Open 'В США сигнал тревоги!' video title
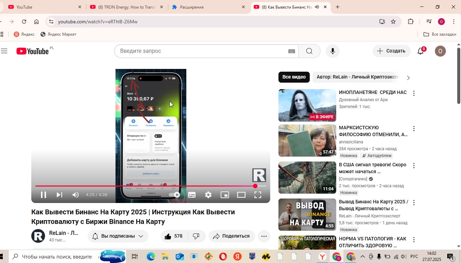 tap(373, 168)
